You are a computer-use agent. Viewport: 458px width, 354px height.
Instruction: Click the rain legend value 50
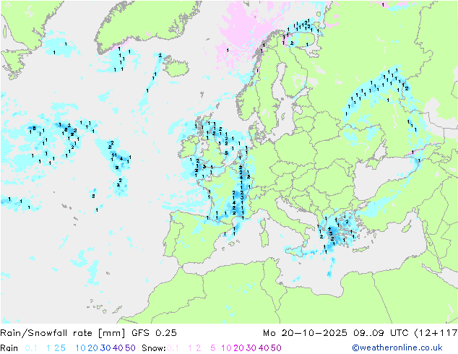(x=130, y=348)
